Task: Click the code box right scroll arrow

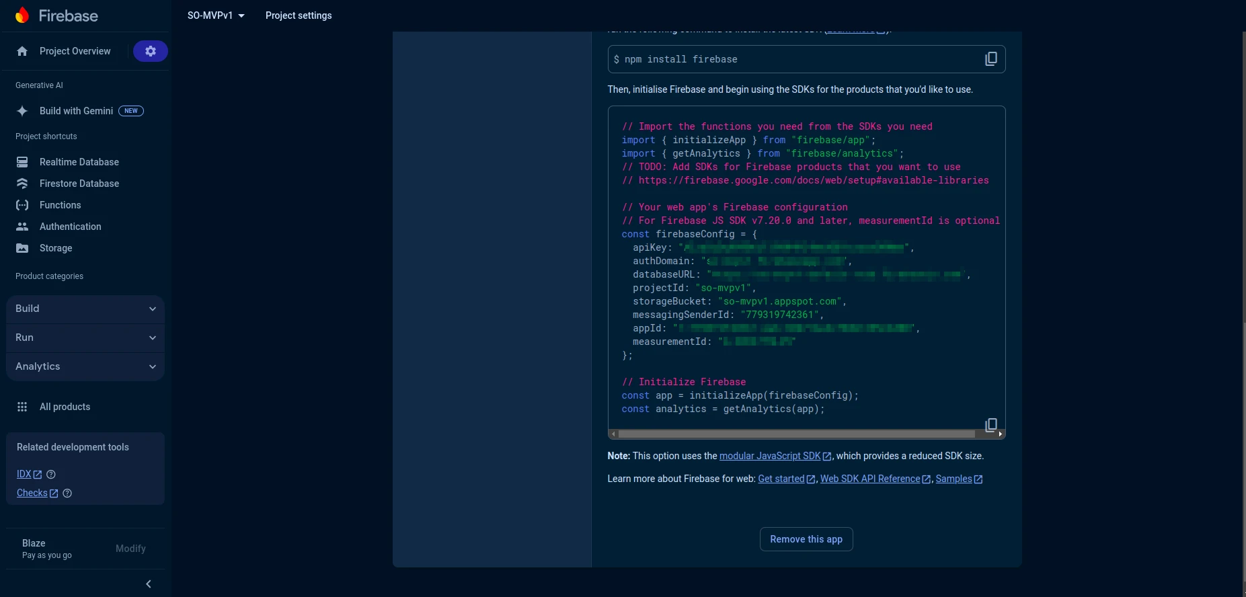Action: tap(1000, 434)
